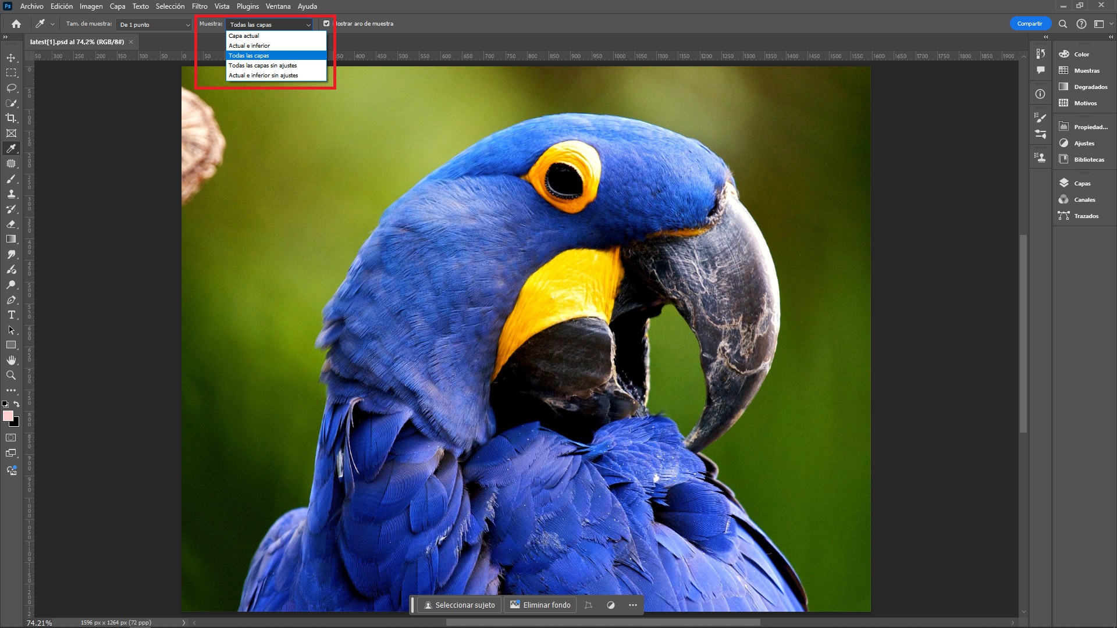This screenshot has width=1117, height=628.
Task: Open the Brush Settings panel icon
Action: point(1041,118)
